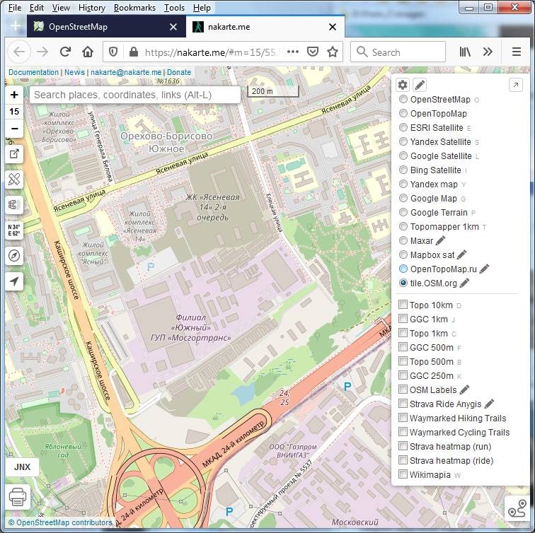Go to Firefox home page
This screenshot has height=533, width=535.
88,52
